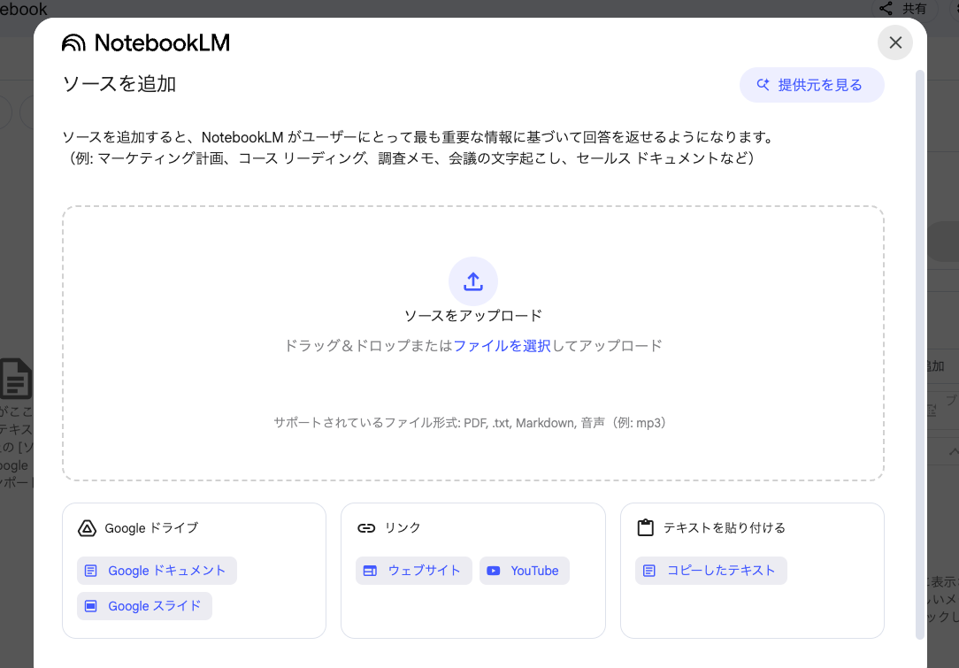The image size is (959, 668).
Task: Click the clipboard icon beside テキストを貼り付ける
Action: (645, 527)
